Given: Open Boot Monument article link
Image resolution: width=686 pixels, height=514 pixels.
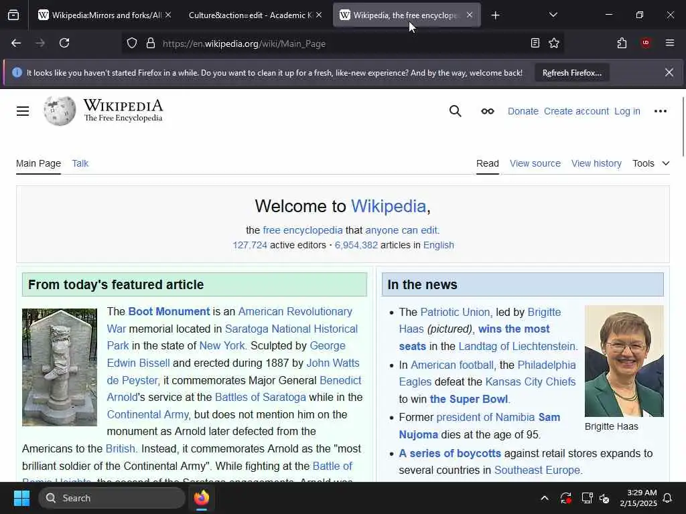Looking at the screenshot, I should [169, 312].
